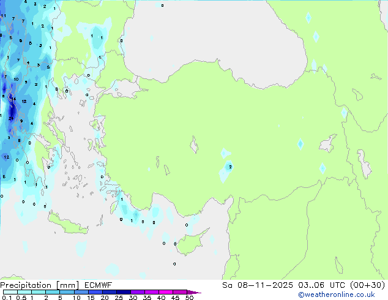Click the legend arrow tip beyond 50 mm

click(194, 292)
